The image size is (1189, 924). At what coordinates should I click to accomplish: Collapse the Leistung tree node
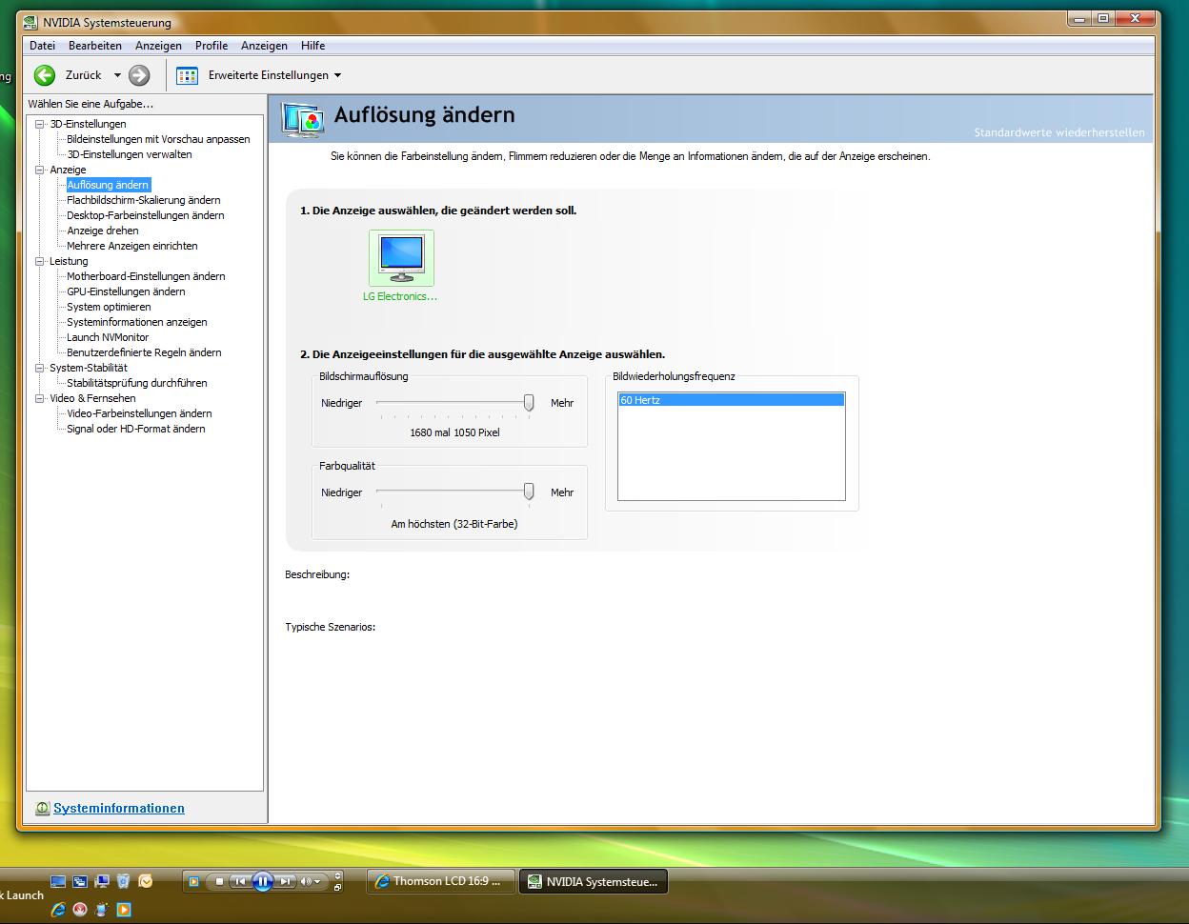point(40,261)
